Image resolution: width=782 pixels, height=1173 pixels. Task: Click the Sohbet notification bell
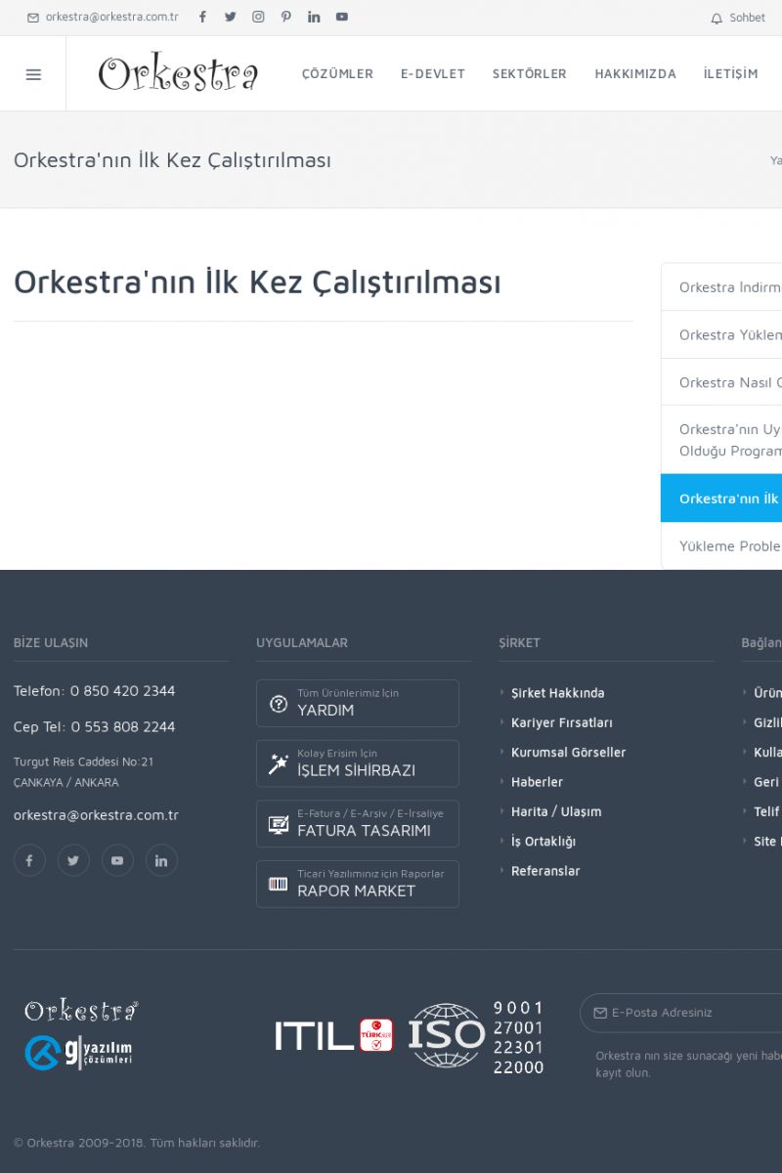coord(717,19)
